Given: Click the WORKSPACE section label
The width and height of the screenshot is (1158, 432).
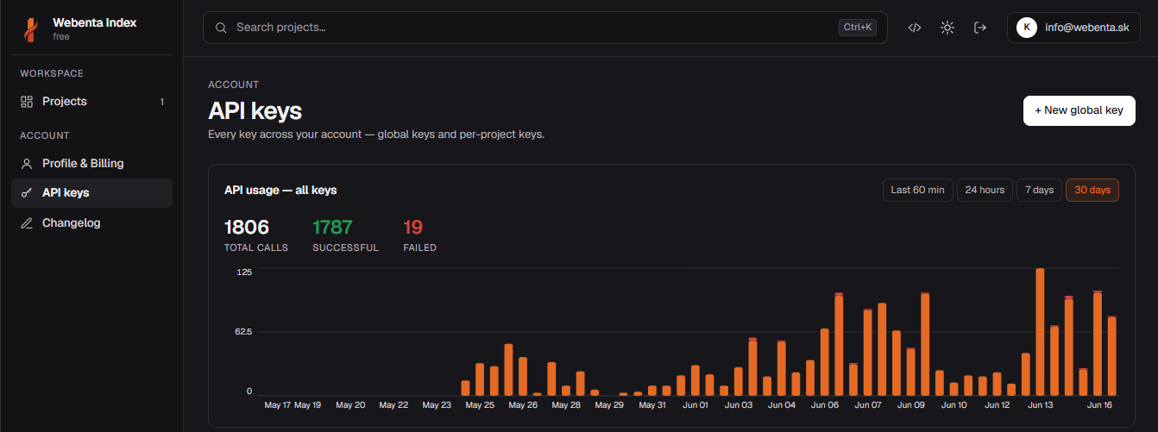Looking at the screenshot, I should point(52,73).
